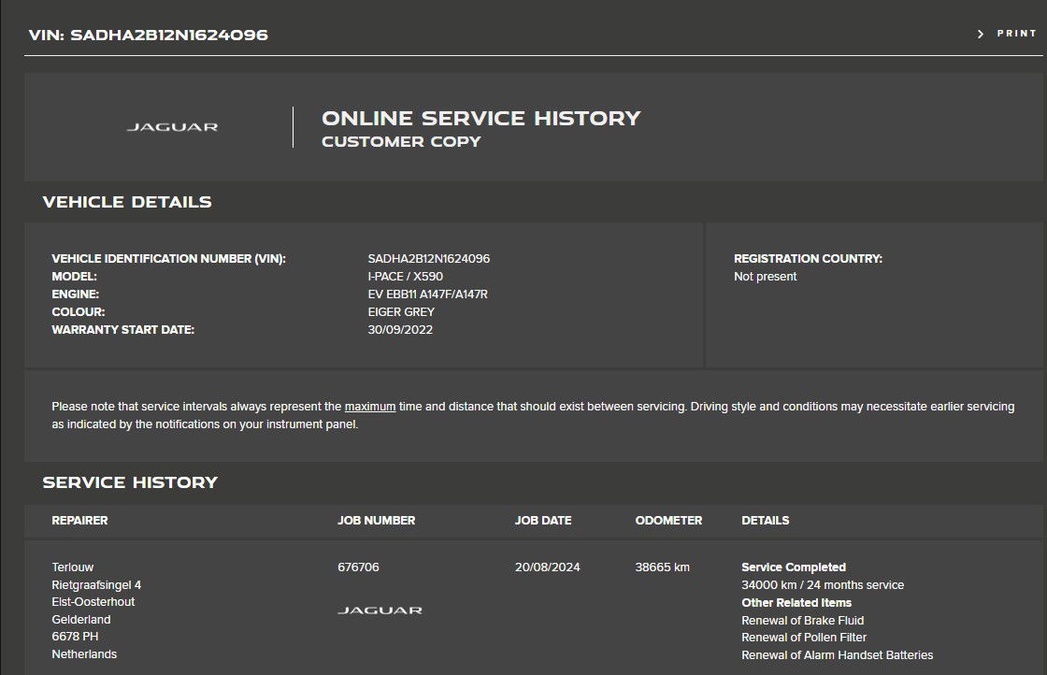Viewport: 1047px width, 675px height.
Task: Click the Renewal of Pollen Filter item
Action: pos(804,638)
